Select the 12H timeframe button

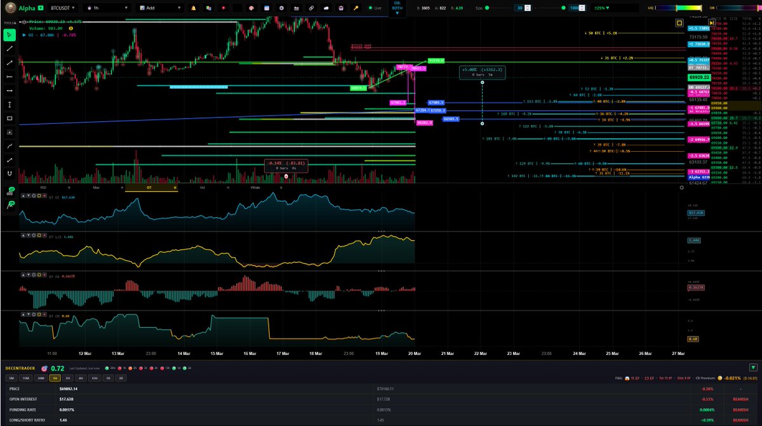coord(95,378)
